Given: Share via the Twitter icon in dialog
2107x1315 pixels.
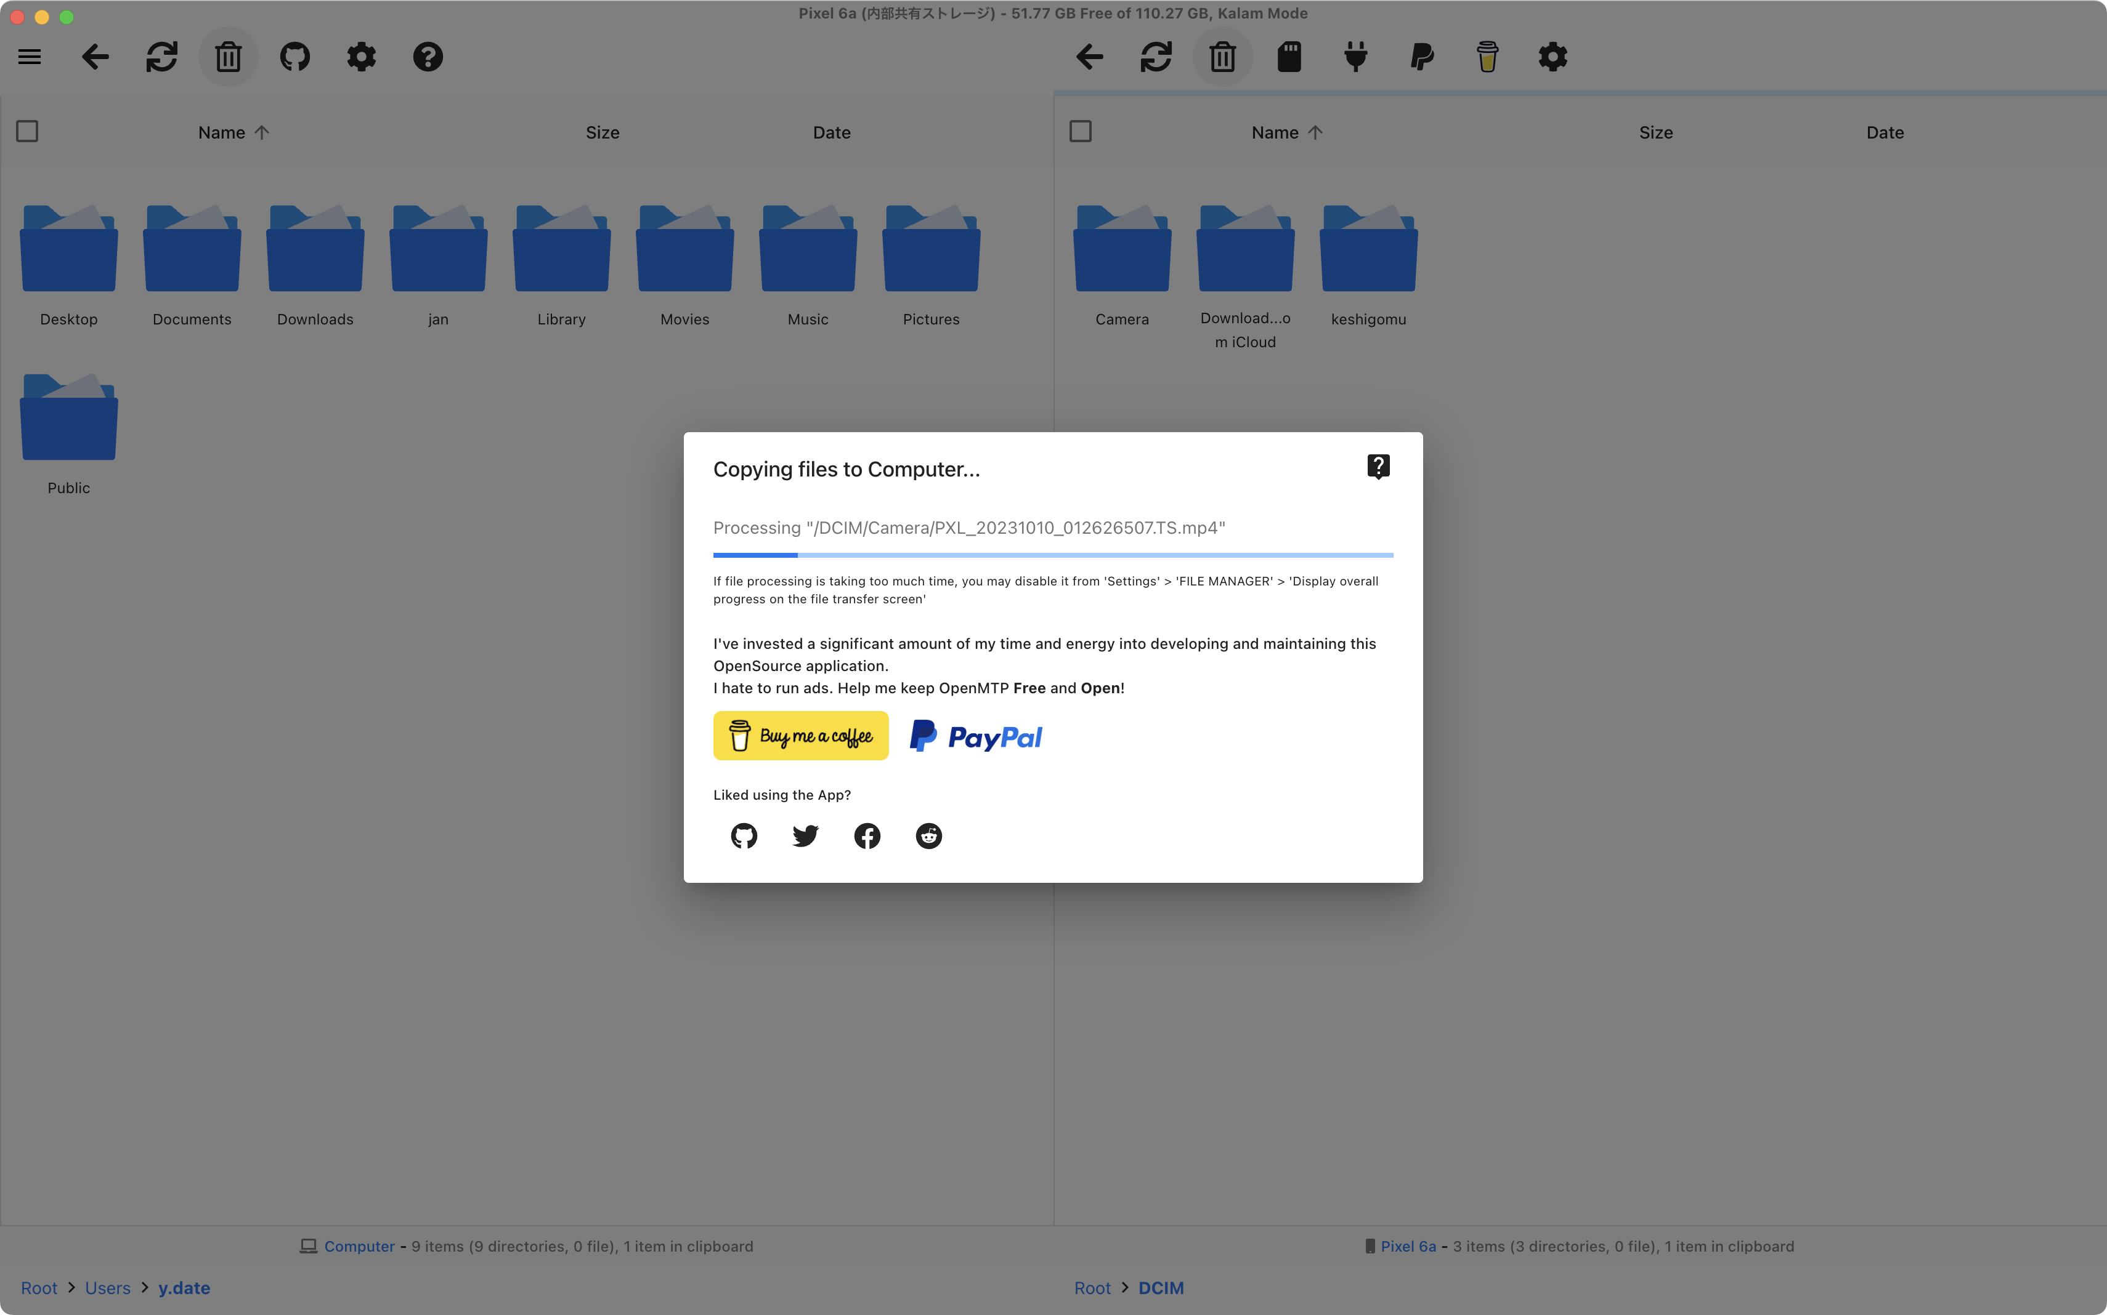Looking at the screenshot, I should [806, 836].
